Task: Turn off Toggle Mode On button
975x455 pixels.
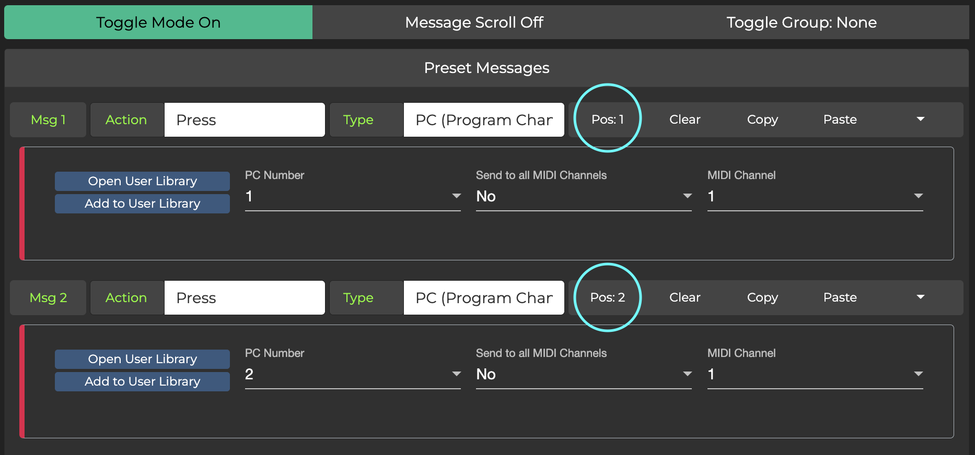Action: [158, 22]
